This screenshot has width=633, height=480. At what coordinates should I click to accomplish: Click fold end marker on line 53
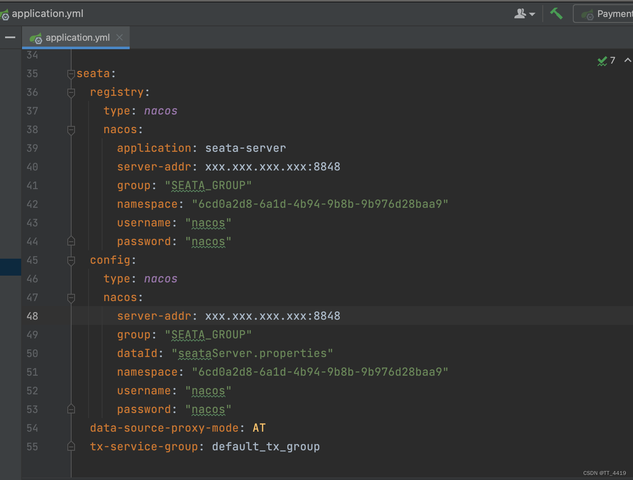tap(71, 409)
